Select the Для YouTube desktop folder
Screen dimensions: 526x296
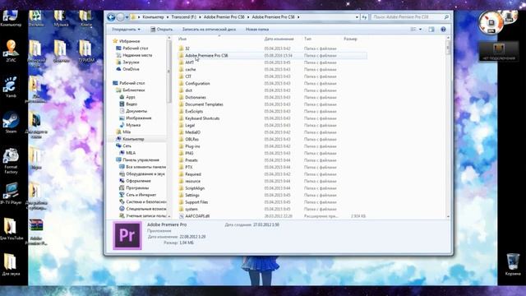tap(11, 229)
